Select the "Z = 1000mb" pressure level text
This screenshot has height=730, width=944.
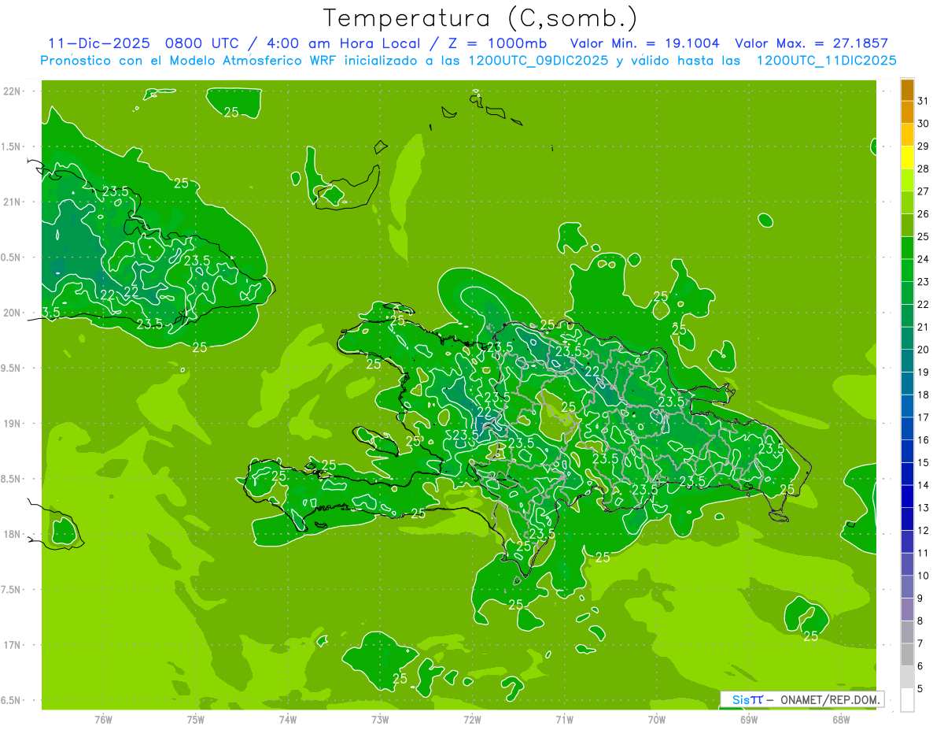[x=496, y=43]
